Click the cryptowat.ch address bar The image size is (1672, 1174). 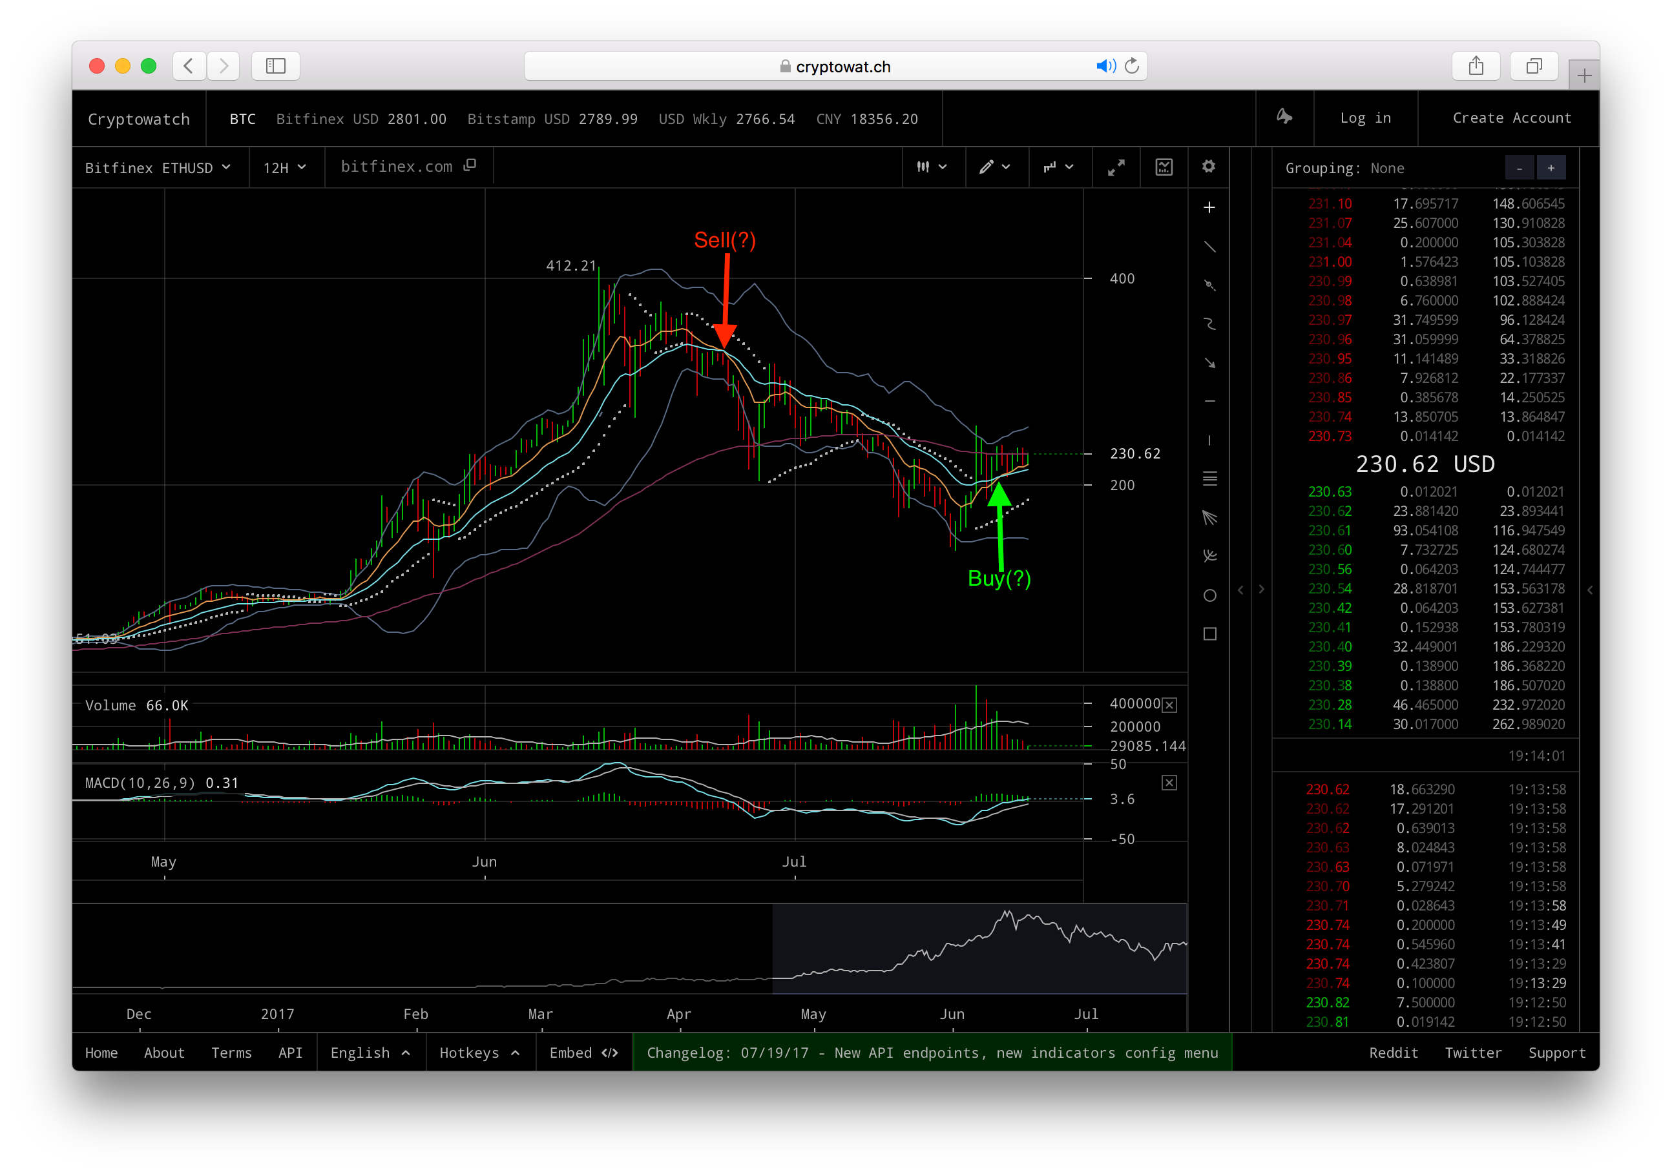835,67
